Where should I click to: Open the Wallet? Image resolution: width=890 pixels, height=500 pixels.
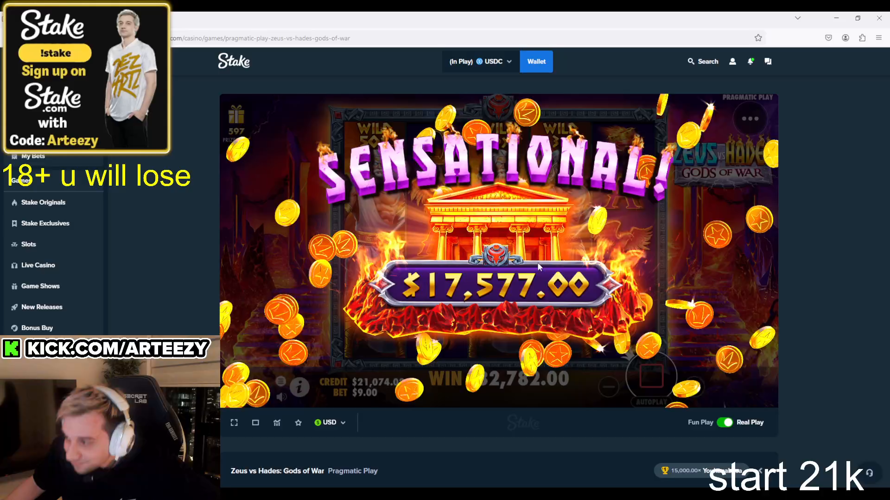pos(536,62)
